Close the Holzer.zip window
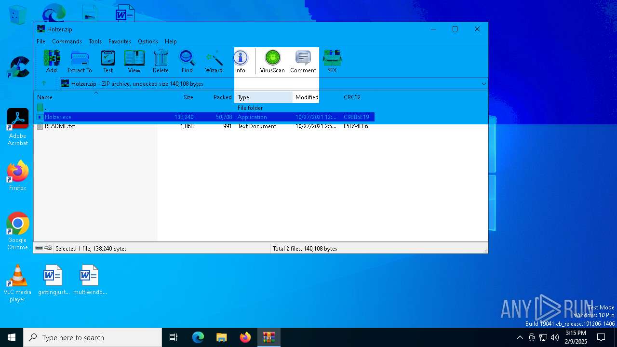617x347 pixels. tap(477, 29)
